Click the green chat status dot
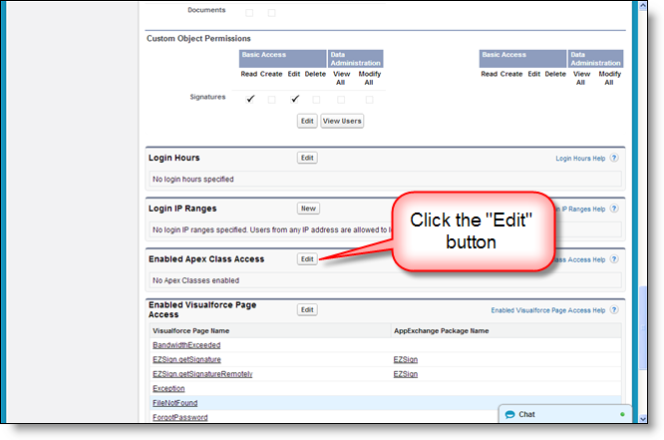Screen dimensions: 664x440 pos(622,414)
